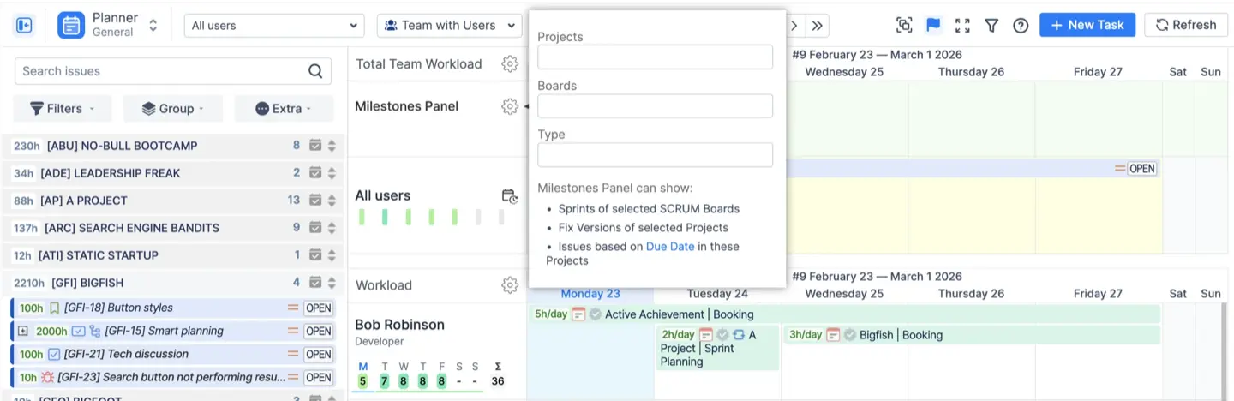Screen dimensions: 1234x401
Task: Open the Bigfish Booking bar
Action: point(972,335)
